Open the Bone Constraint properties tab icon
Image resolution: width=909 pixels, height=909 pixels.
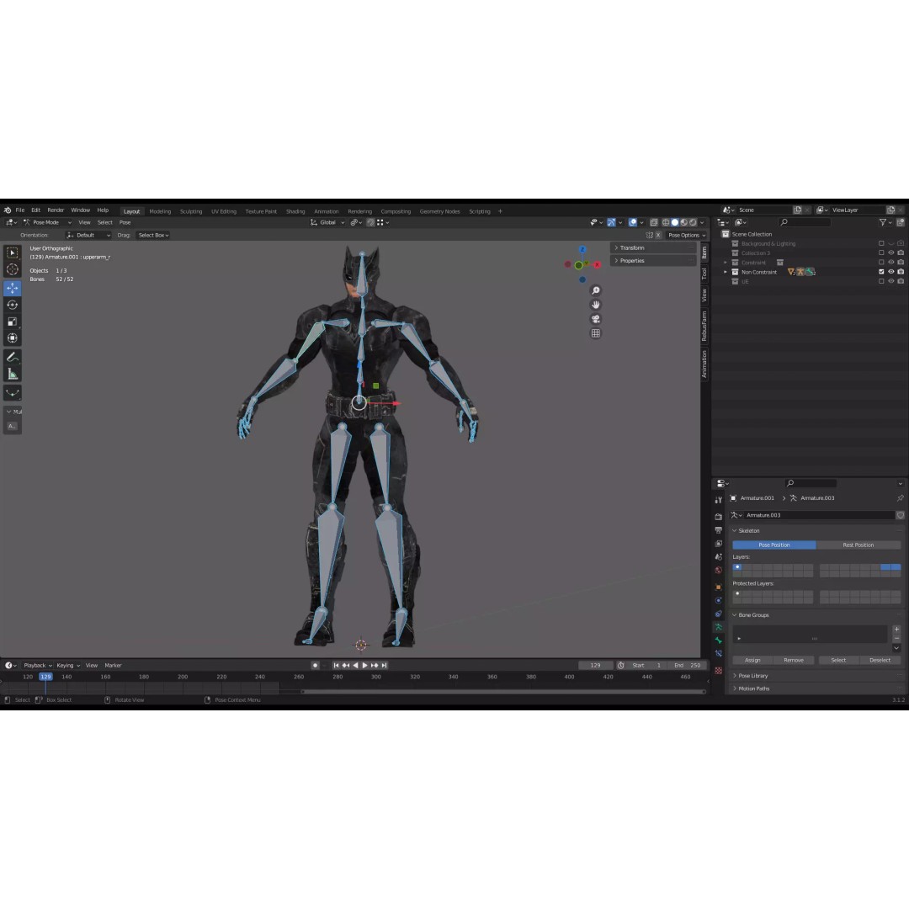pyautogui.click(x=718, y=653)
